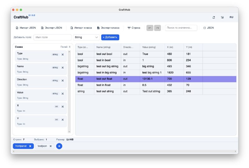Select the 'test in float' cell

click(x=107, y=85)
